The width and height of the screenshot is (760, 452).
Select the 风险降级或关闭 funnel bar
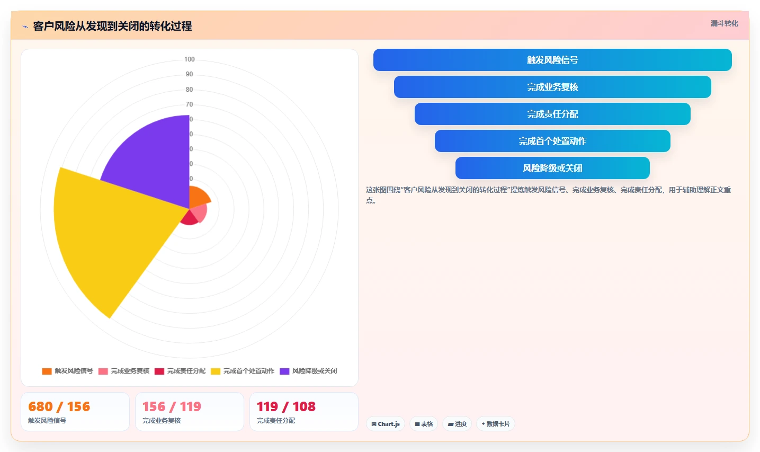[552, 168]
